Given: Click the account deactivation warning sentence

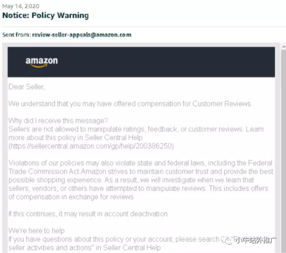Looking at the screenshot, I should [x=88, y=214].
